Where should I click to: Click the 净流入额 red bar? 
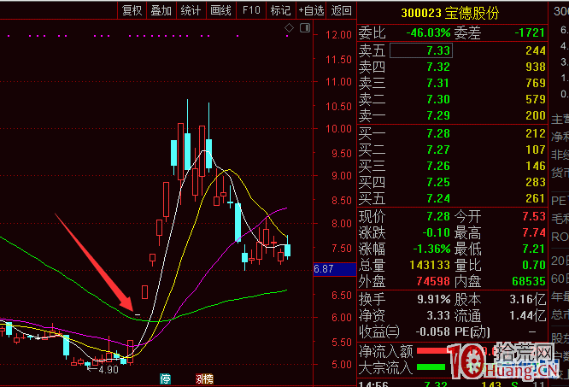[x=431, y=351]
